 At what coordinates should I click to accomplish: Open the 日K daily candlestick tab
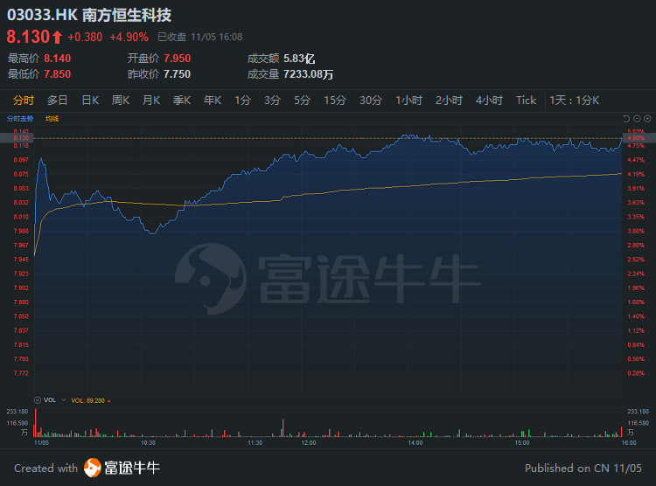tap(90, 101)
